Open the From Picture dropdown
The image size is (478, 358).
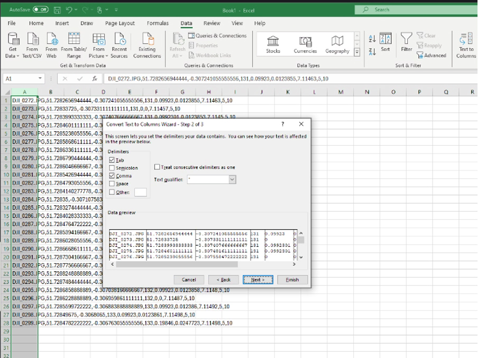(x=98, y=45)
